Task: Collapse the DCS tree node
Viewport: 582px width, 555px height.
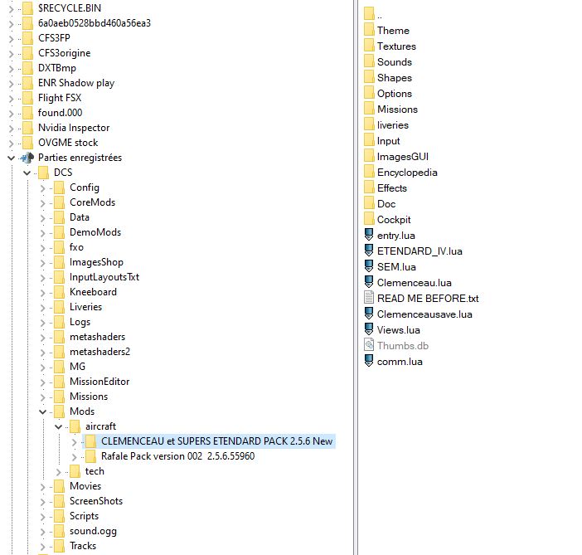Action: click(x=27, y=173)
